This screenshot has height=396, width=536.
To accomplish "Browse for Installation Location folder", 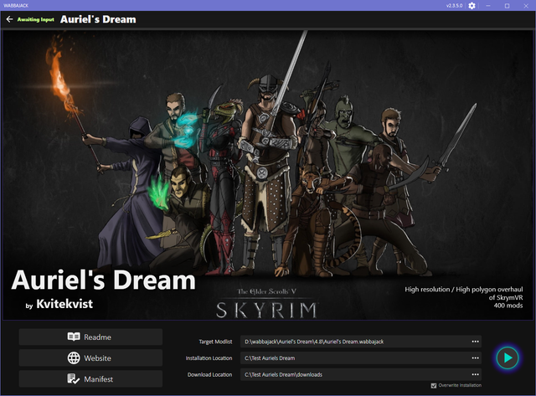I will pos(475,357).
